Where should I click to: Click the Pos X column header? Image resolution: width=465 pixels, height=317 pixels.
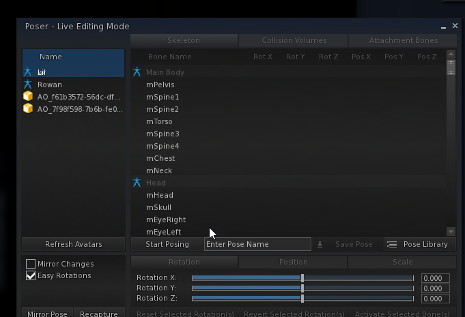click(x=361, y=57)
